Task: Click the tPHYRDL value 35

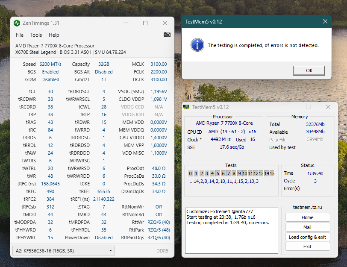Action: click(x=104, y=230)
